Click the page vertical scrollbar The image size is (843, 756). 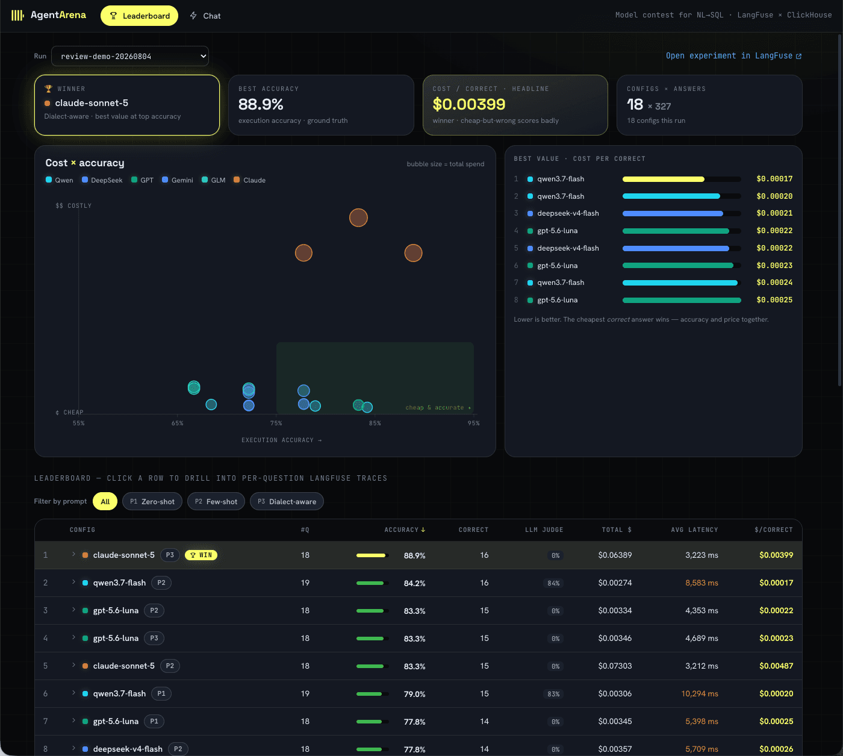point(840,210)
